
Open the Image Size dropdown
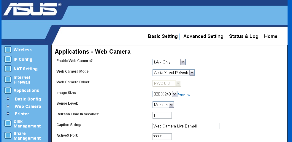click(165, 94)
